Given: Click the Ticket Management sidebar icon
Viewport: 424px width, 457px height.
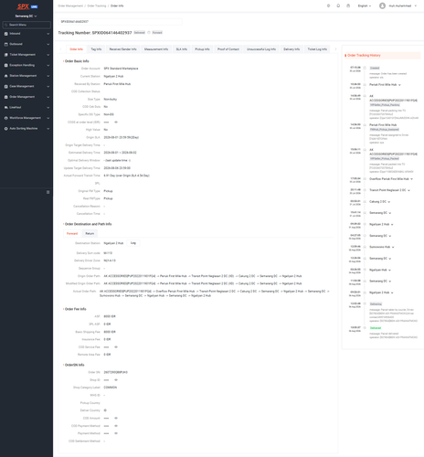Looking at the screenshot, I should [x=5, y=55].
